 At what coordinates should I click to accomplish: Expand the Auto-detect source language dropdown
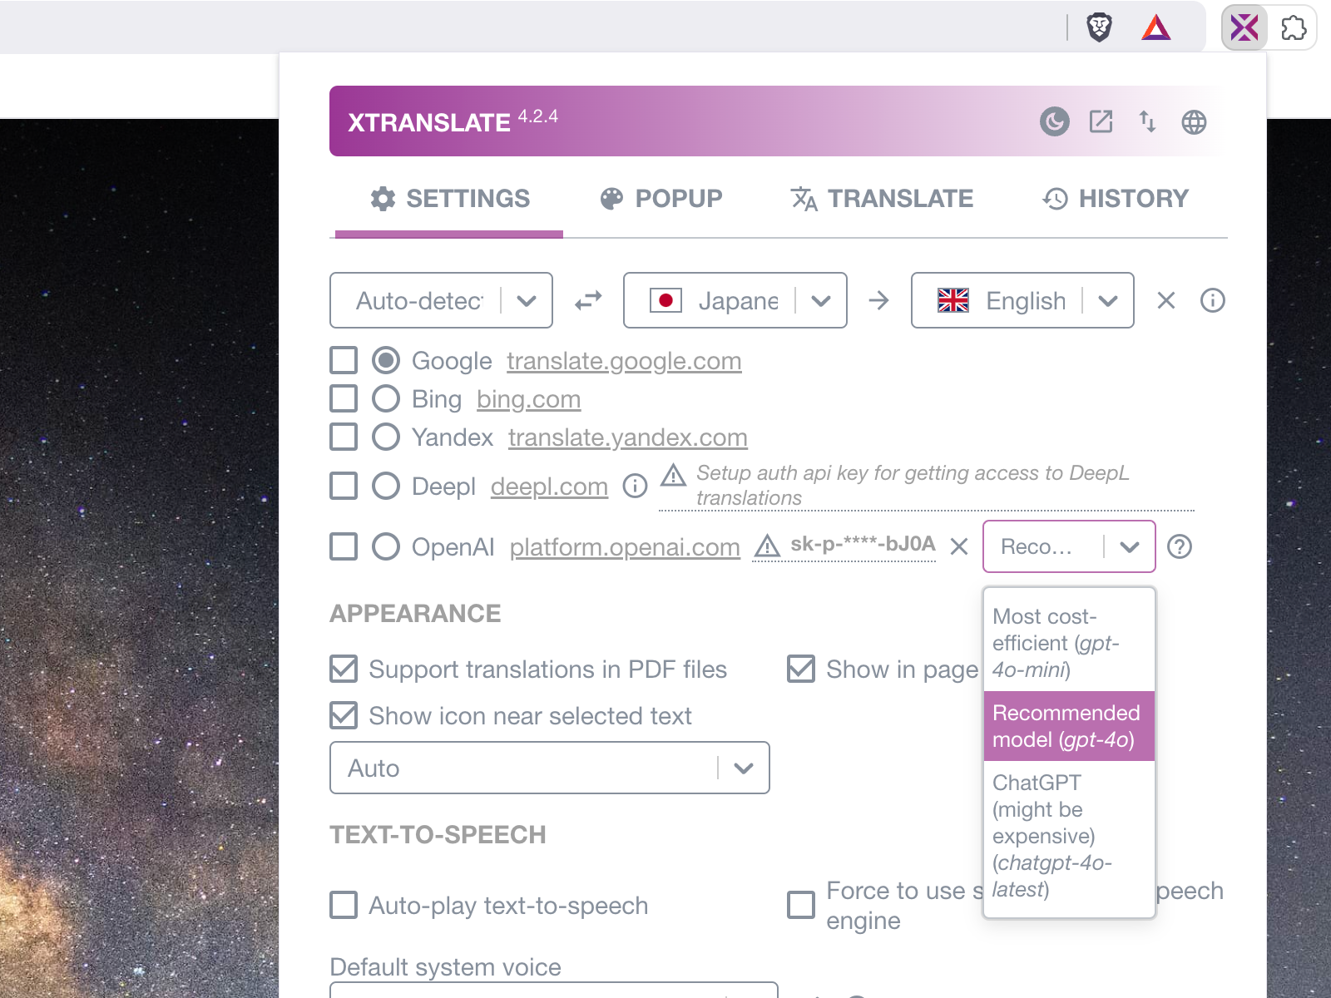441,300
